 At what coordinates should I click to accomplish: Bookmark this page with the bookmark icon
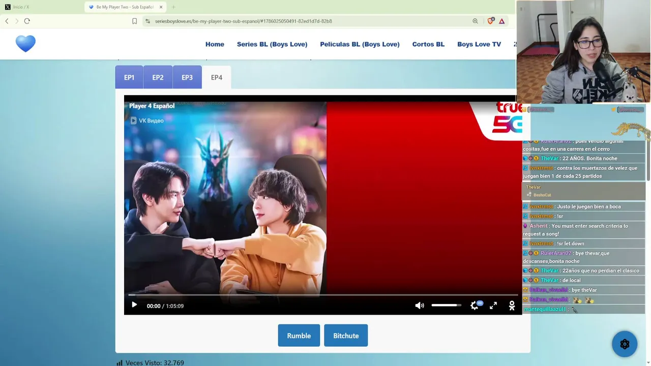click(134, 21)
